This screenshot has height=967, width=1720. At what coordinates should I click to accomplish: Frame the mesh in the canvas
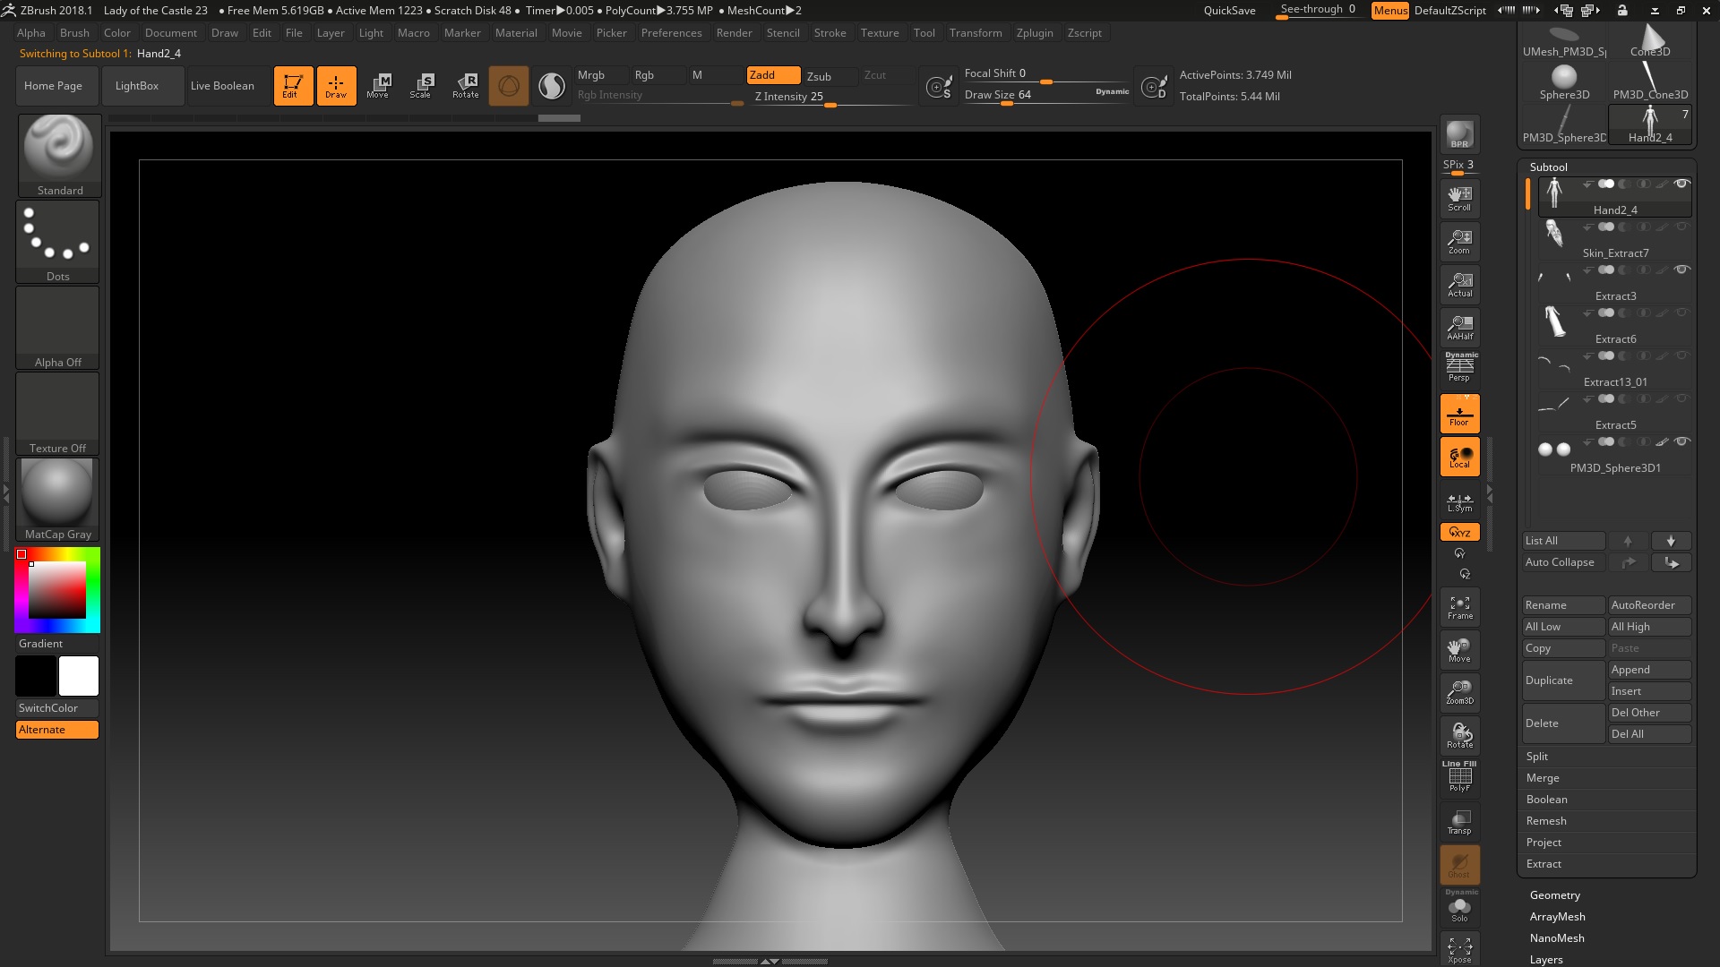(1459, 607)
